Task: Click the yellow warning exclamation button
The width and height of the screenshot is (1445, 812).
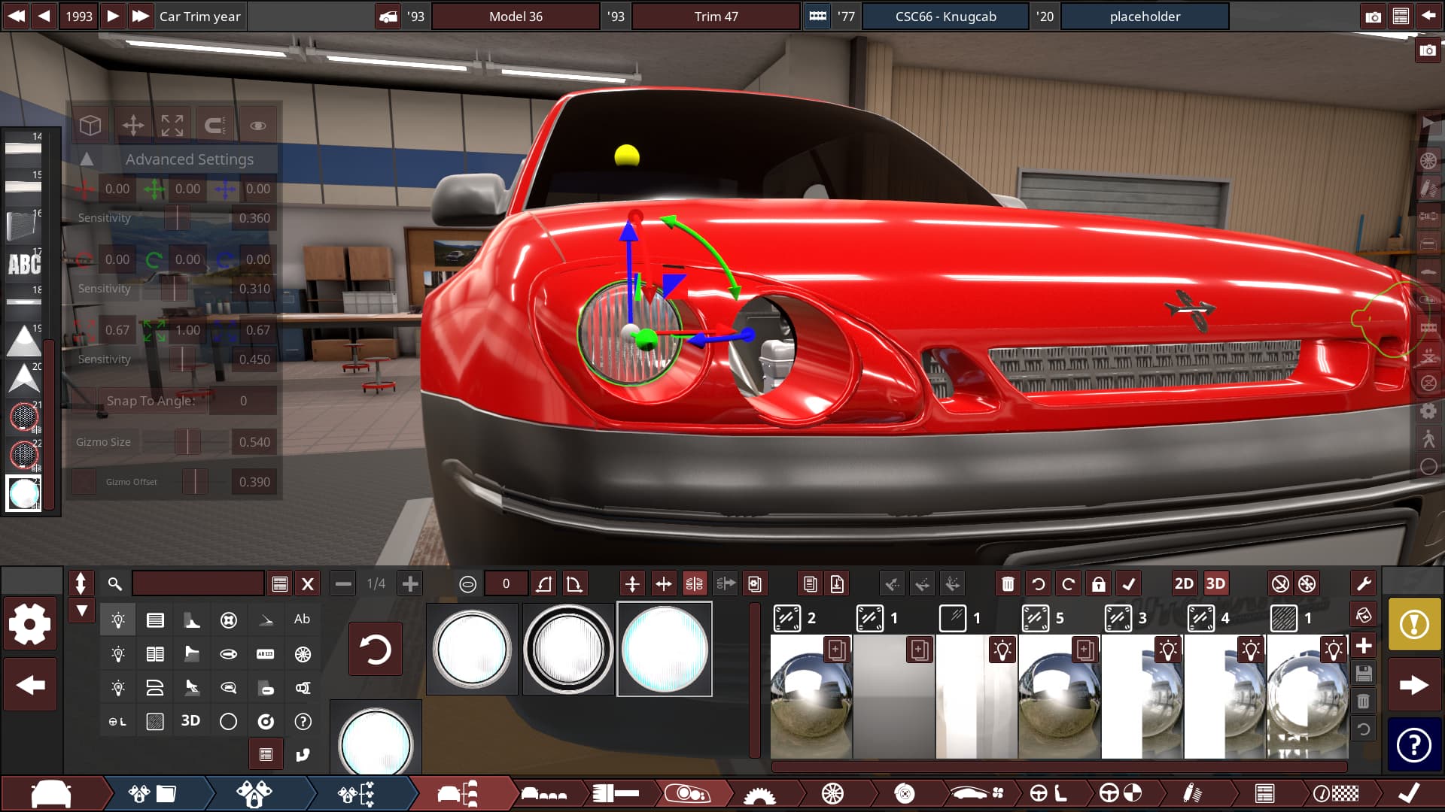Action: [1413, 624]
